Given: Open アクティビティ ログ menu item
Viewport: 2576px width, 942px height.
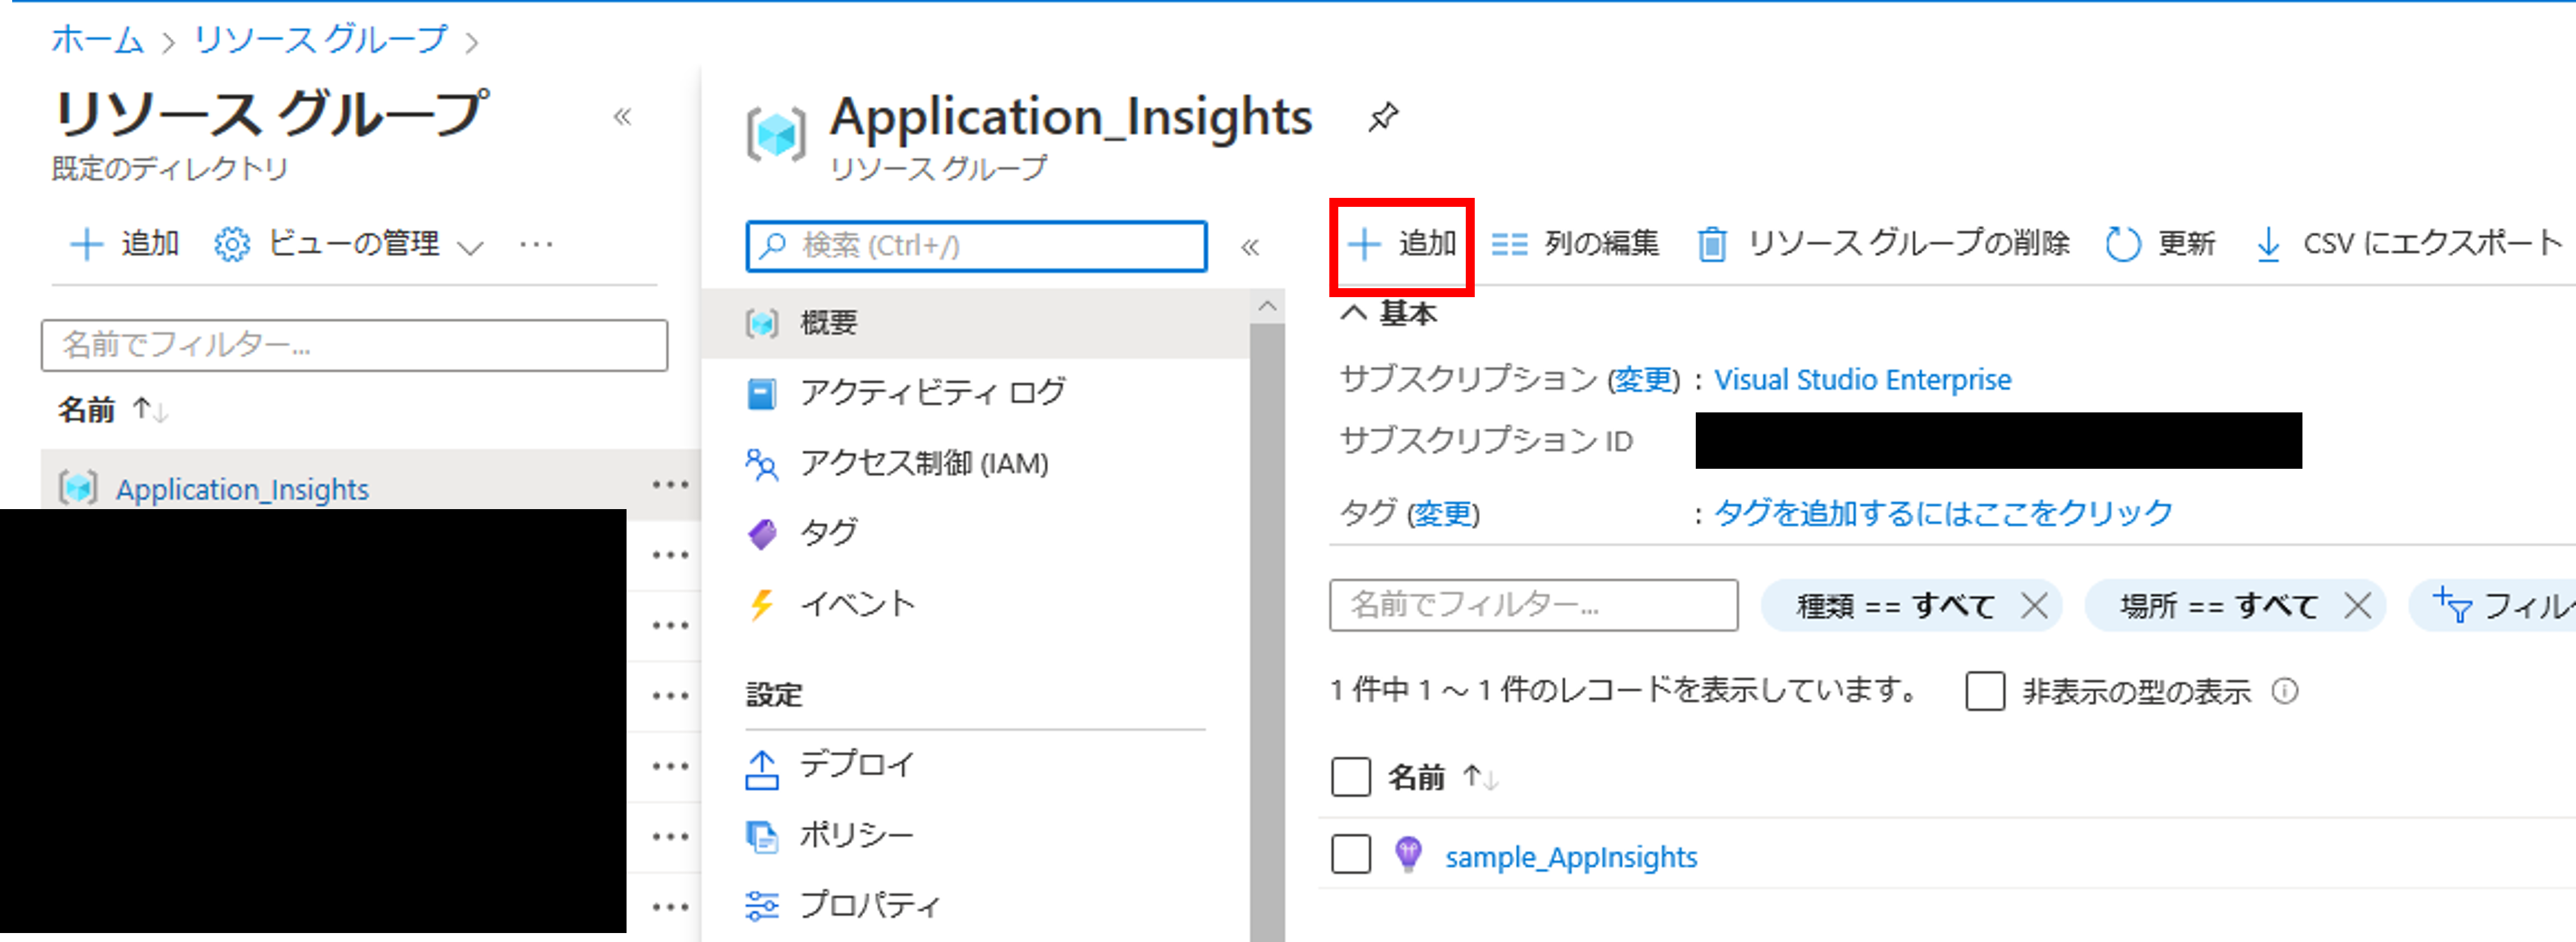Looking at the screenshot, I should point(975,393).
